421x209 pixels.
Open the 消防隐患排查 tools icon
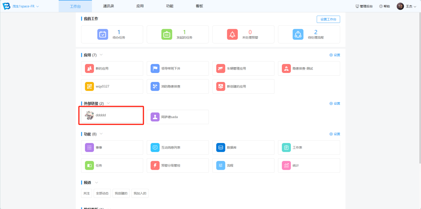coord(155,86)
